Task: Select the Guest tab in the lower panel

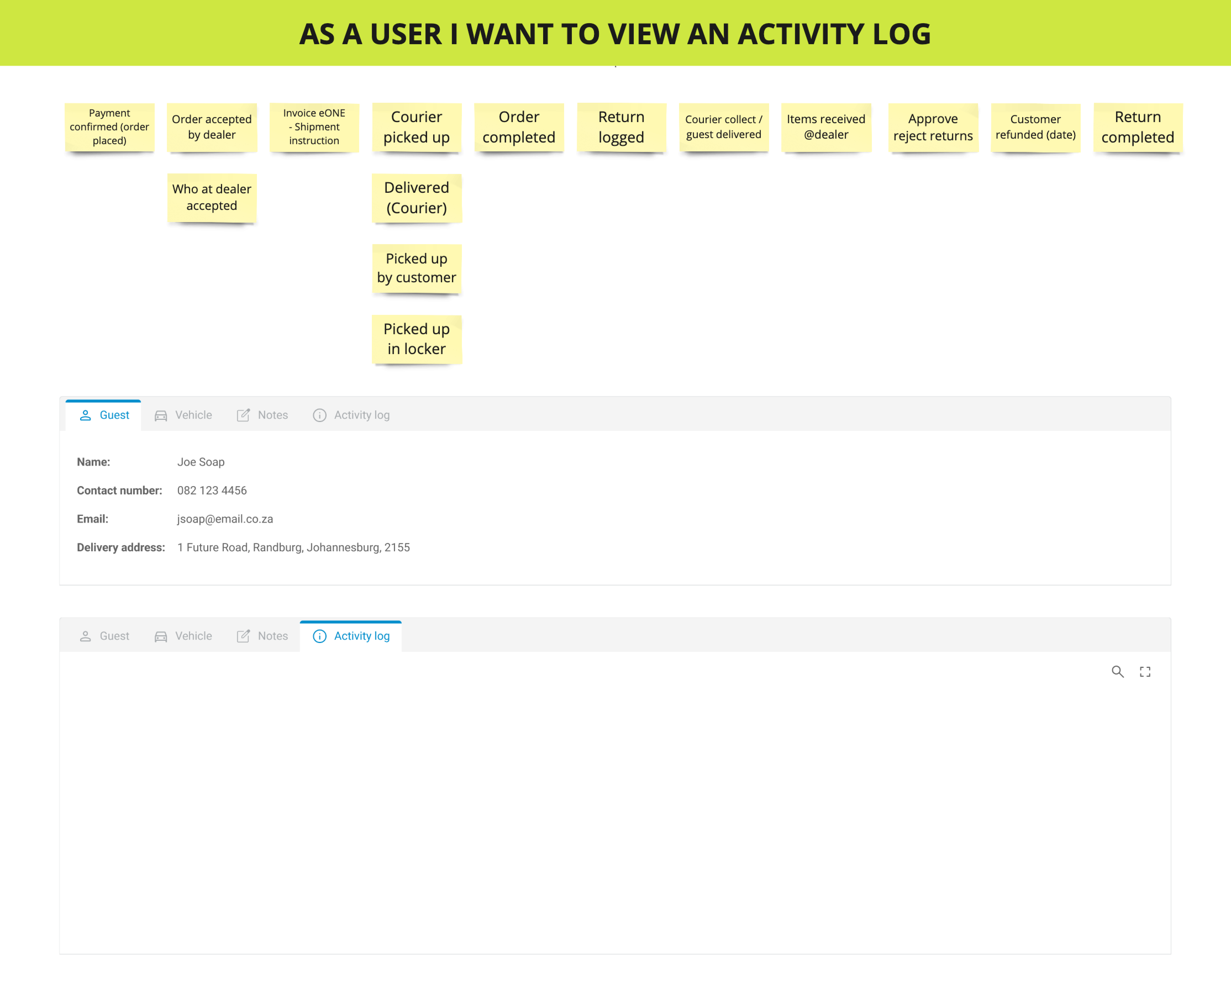Action: point(104,636)
